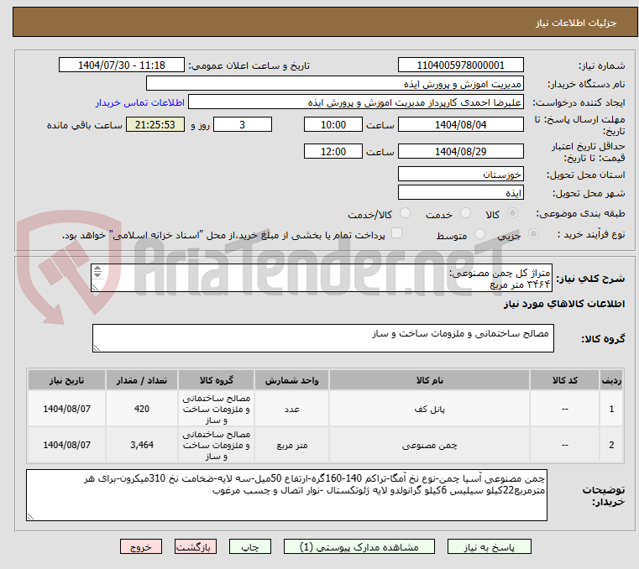The height and width of the screenshot is (569, 639).
Task: Click the پانل کف item name cell
Action: click(429, 409)
